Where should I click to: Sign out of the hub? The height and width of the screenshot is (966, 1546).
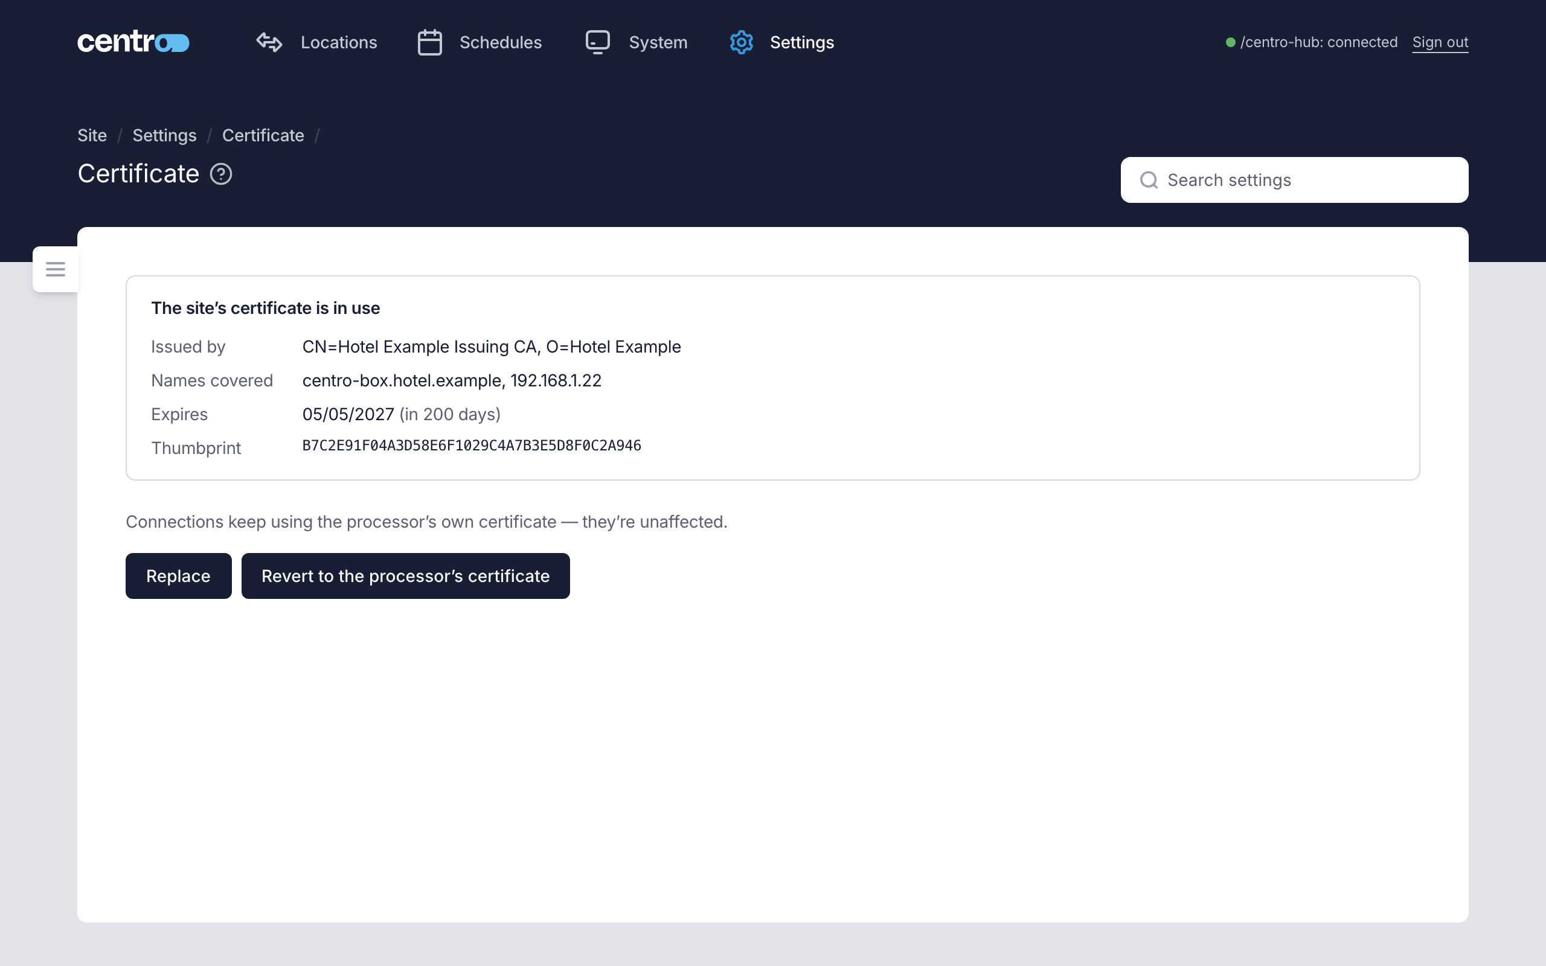[x=1440, y=42]
